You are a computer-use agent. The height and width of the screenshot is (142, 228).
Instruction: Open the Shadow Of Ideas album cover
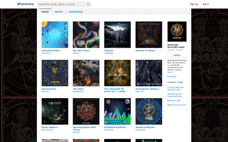149,34
